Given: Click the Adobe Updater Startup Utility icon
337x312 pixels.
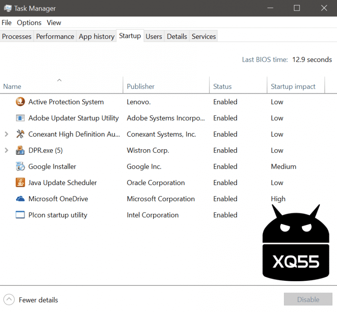Looking at the screenshot, I should click(20, 118).
